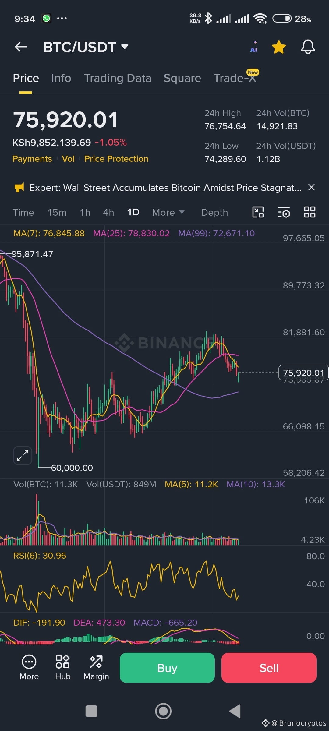Tap the 60,000.00 low marker on chart
The image size is (329, 731).
[72, 468]
